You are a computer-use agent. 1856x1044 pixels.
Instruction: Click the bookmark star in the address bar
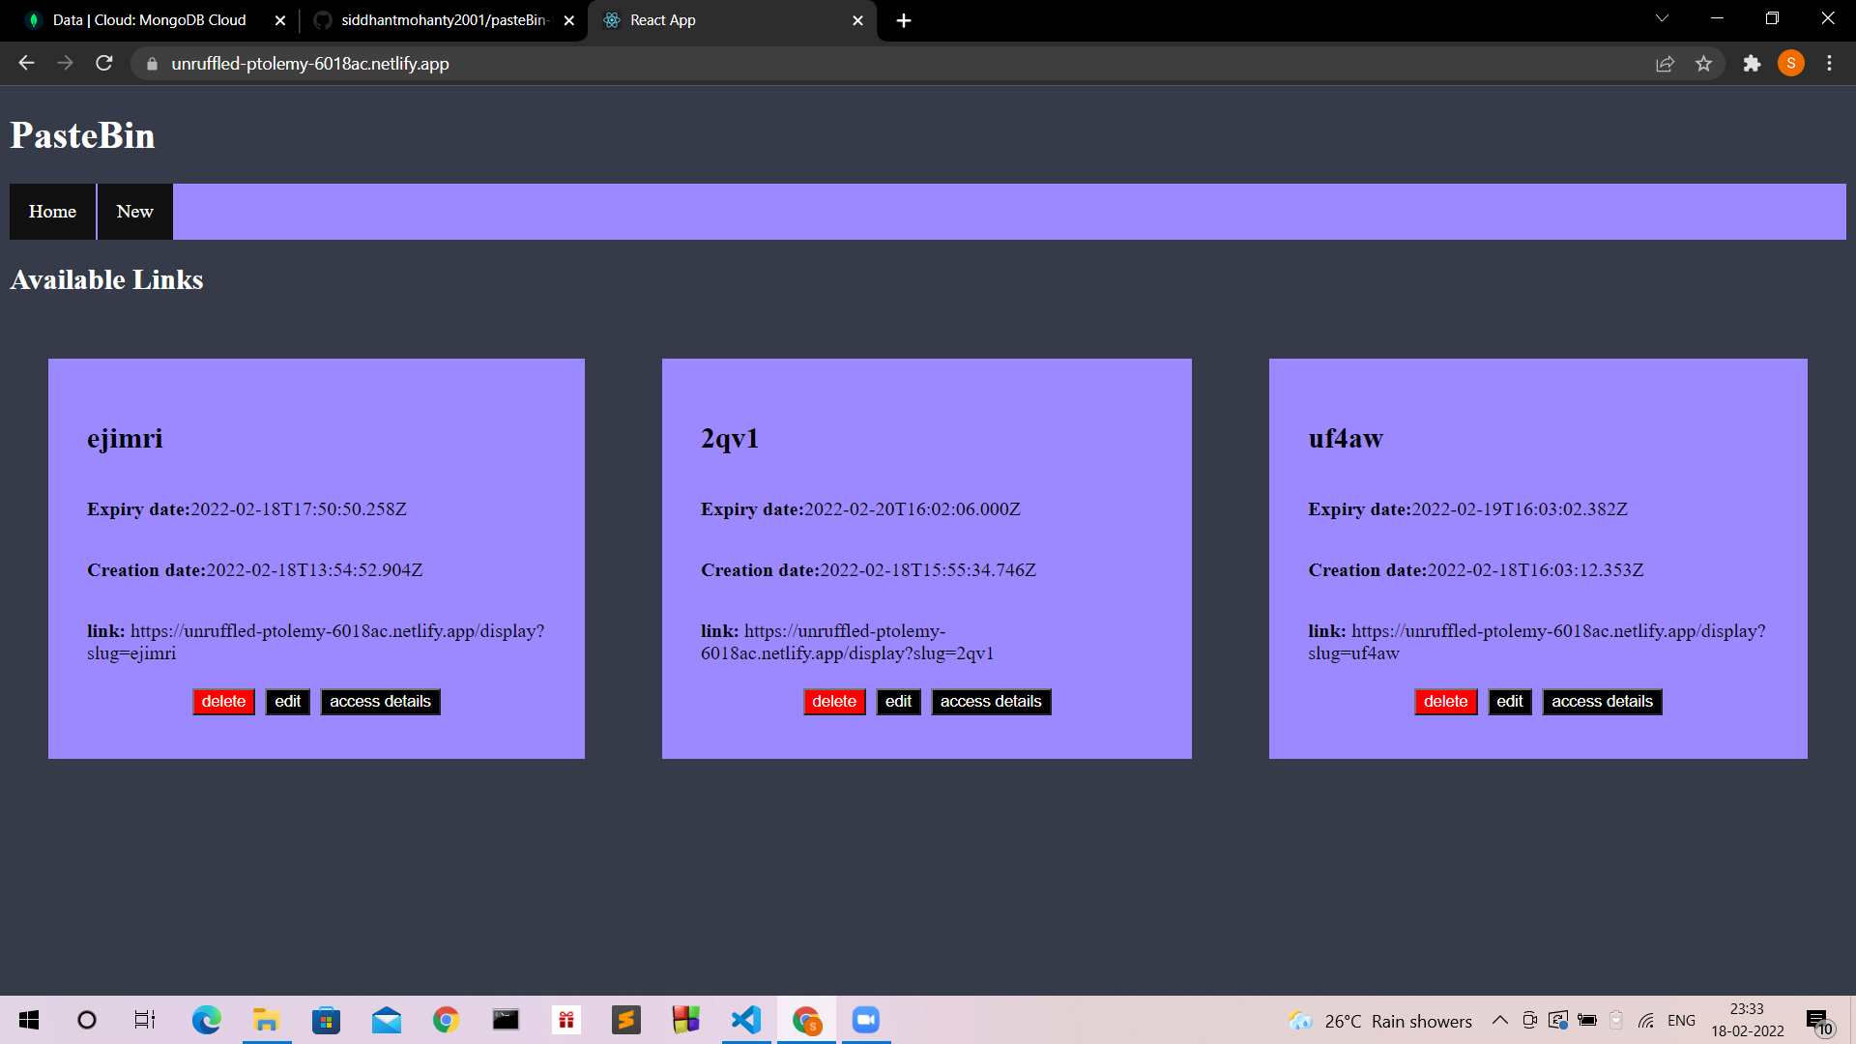[1704, 63]
